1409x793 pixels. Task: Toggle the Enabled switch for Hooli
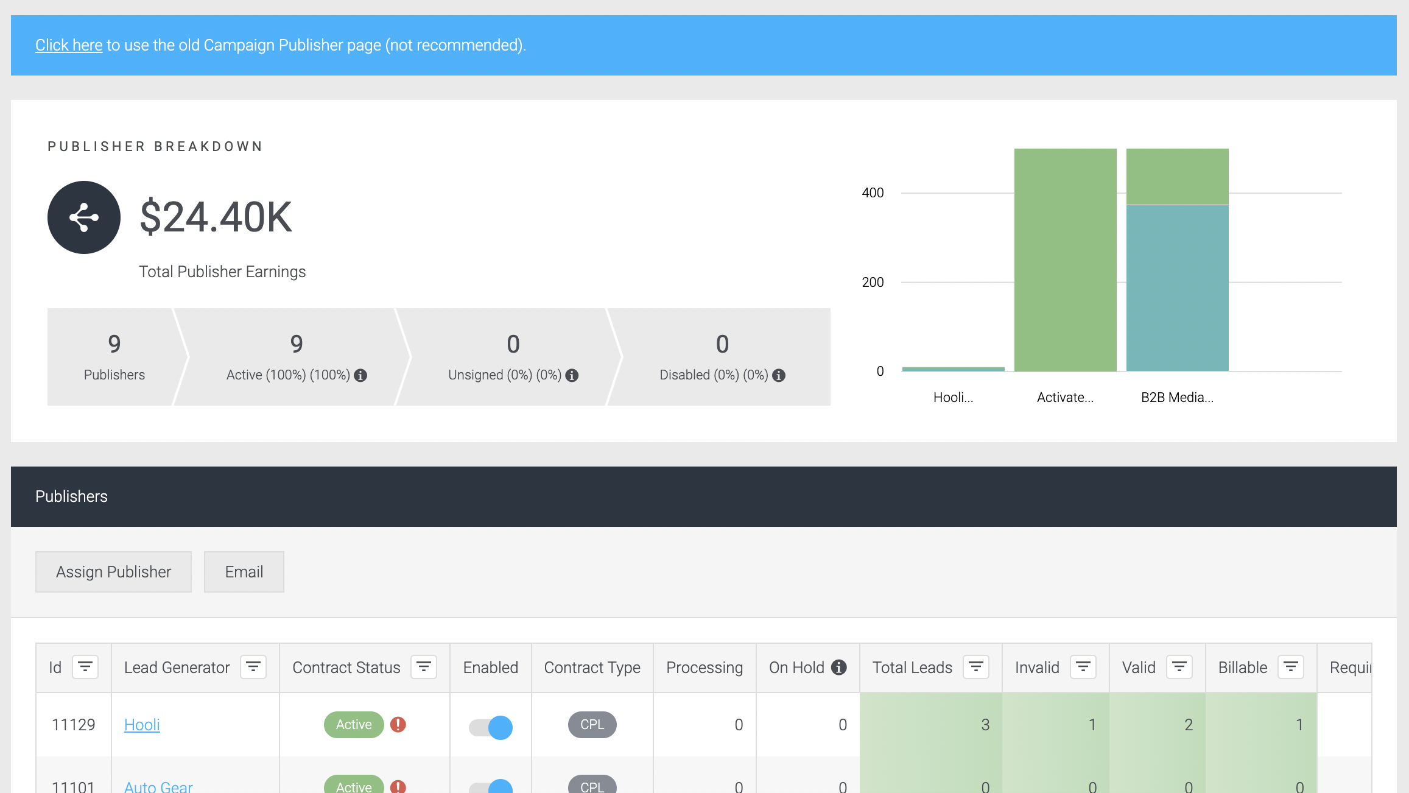pyautogui.click(x=491, y=727)
